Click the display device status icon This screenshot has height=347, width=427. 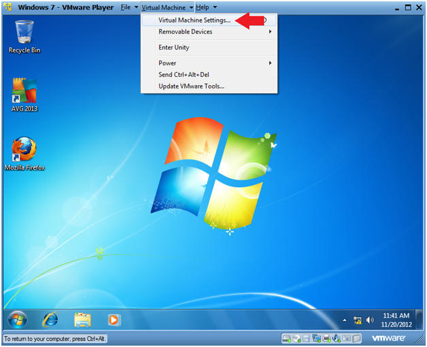coord(346,339)
